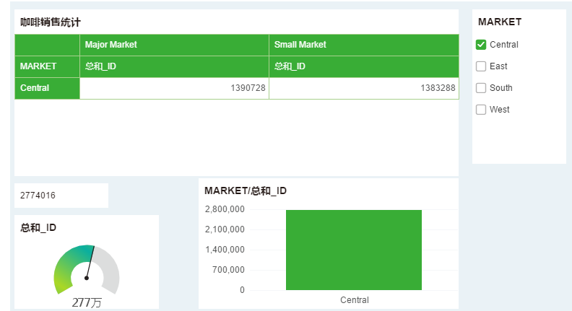Select the MARKET row header cell

click(47, 66)
